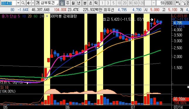
Task: Click the 120 interval button
Action: coord(142,3)
